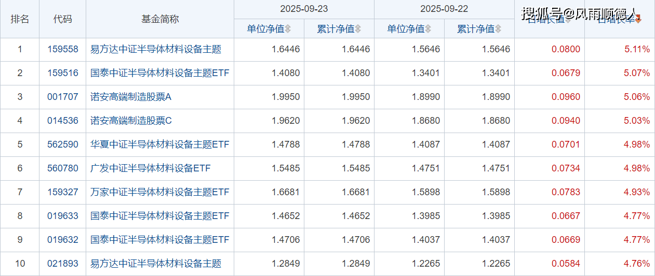The width and height of the screenshot is (655, 276).
Task: Open fund code 021893 link
Action: point(63,264)
